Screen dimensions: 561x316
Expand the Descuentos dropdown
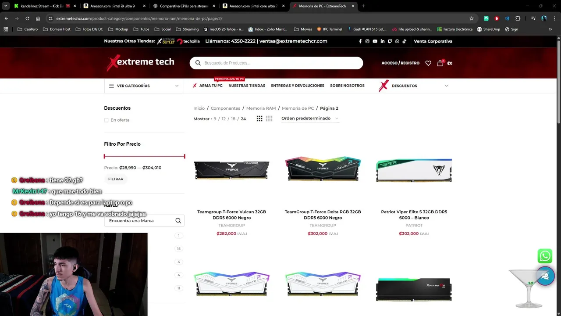coord(413,86)
